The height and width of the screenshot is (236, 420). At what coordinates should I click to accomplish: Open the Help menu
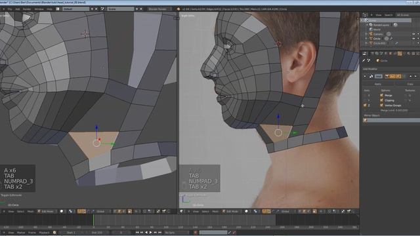(x=50, y=9)
